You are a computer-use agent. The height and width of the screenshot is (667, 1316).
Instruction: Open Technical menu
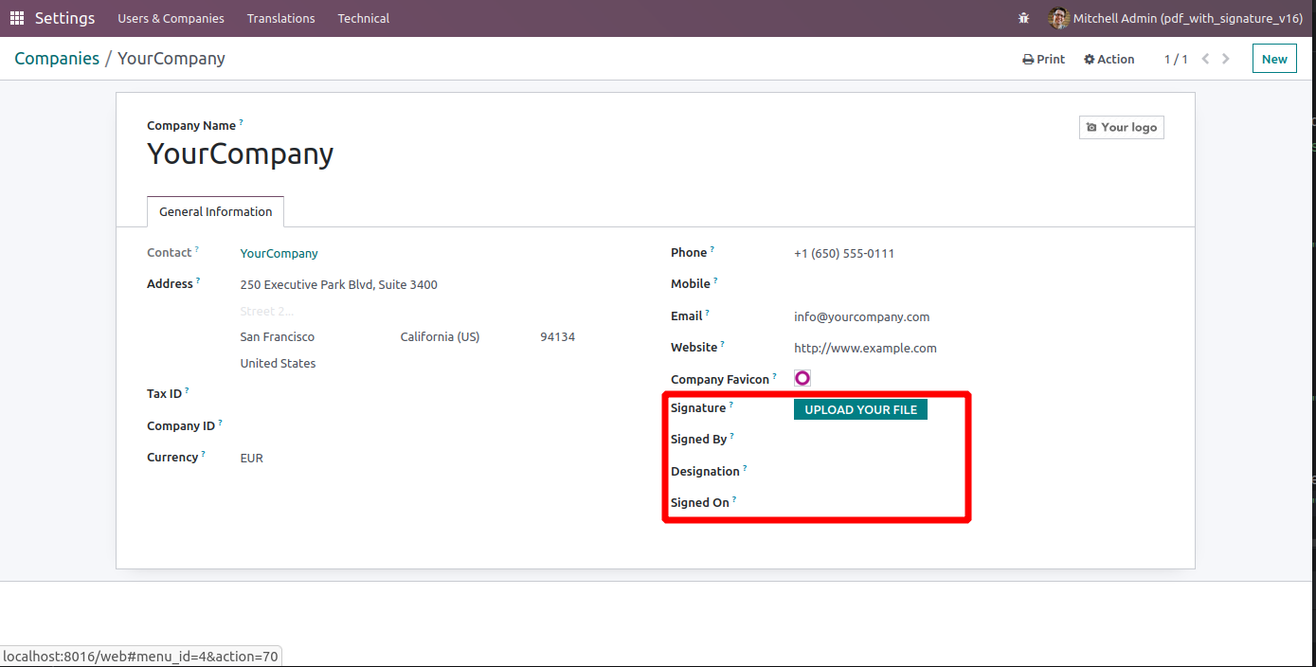(x=364, y=18)
